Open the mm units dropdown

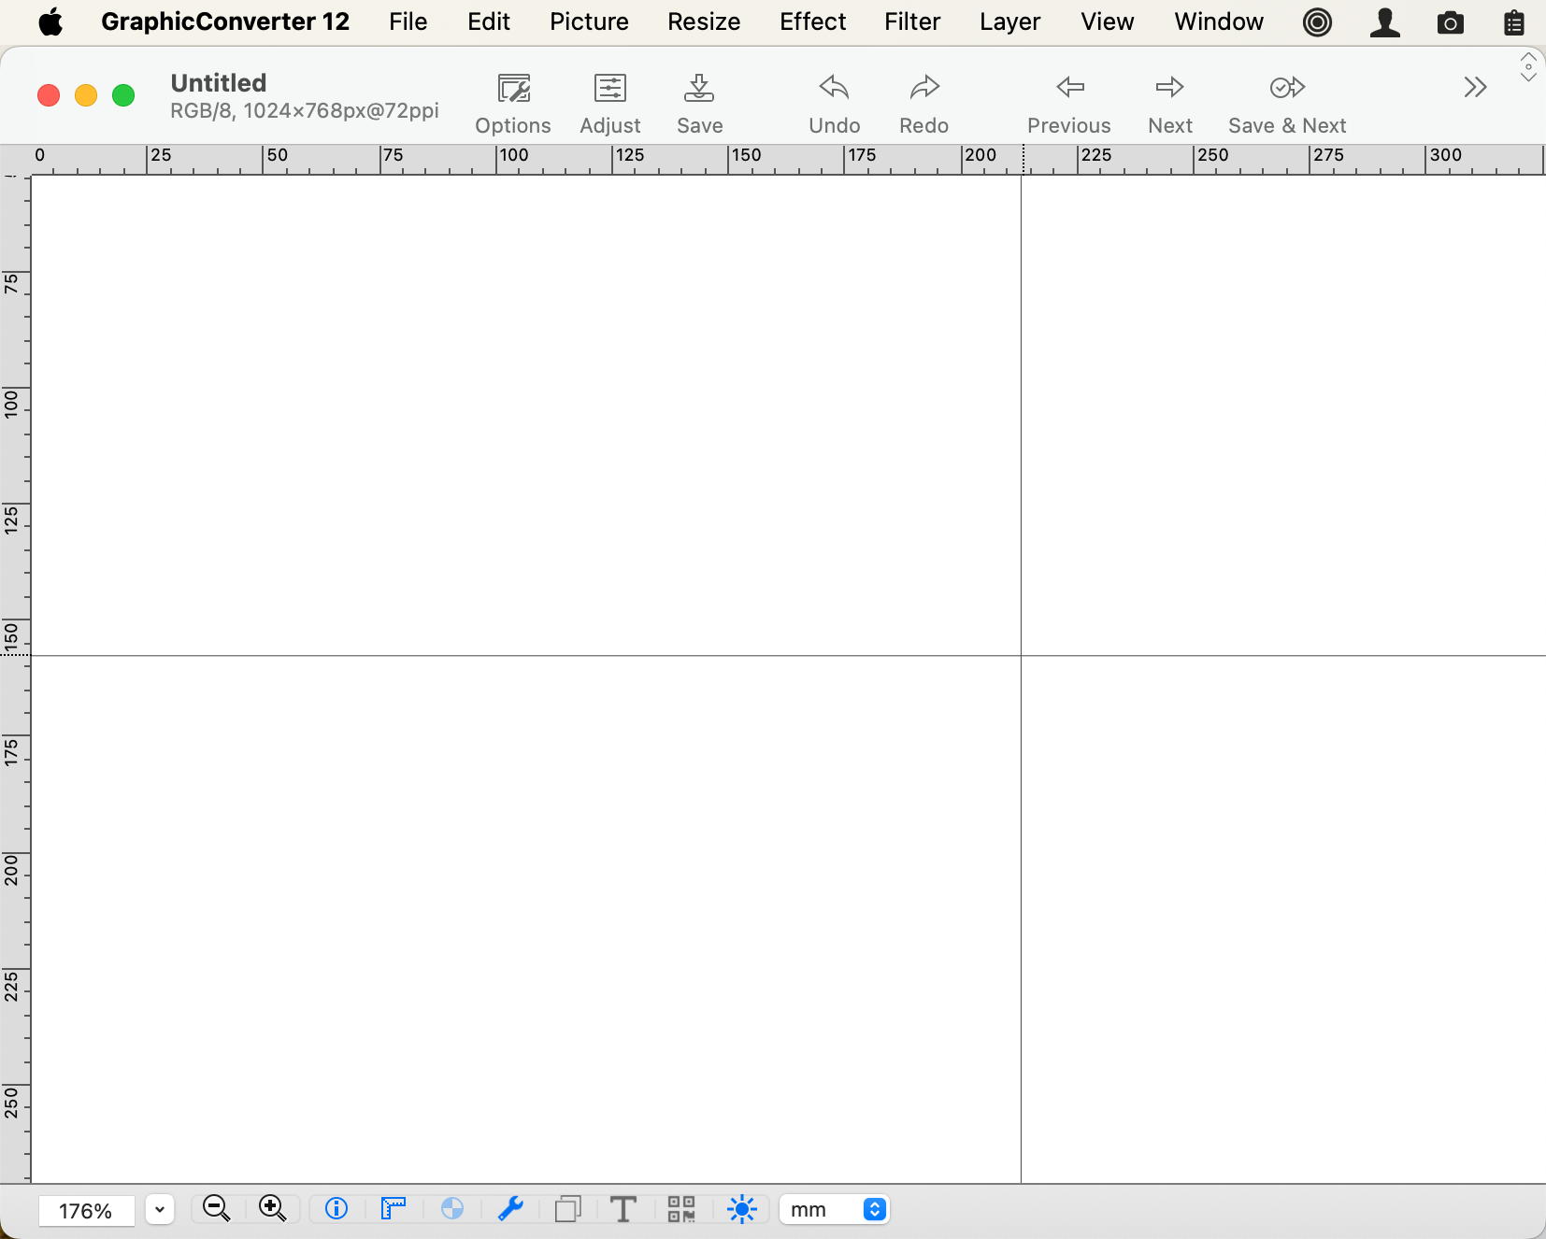click(834, 1209)
